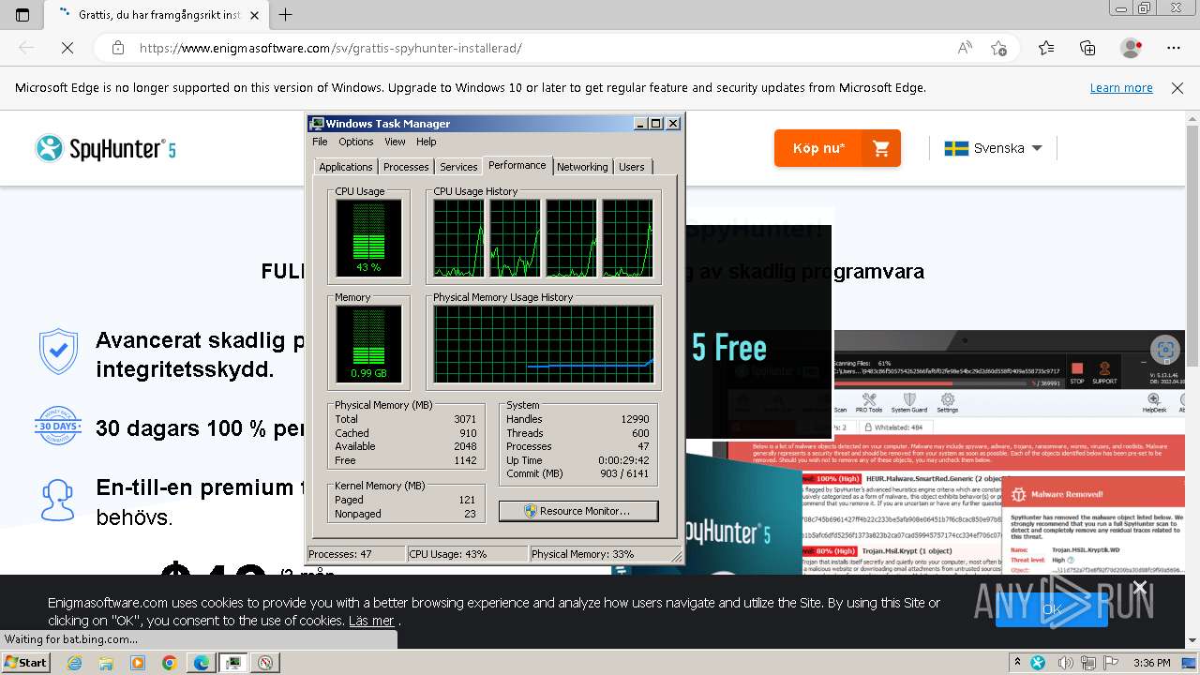Screen dimensions: 1200x675
Task: Click the SpyHunter taskbar button
Action: point(265,663)
